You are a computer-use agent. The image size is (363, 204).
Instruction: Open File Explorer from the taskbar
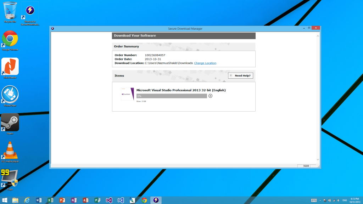coord(15,200)
